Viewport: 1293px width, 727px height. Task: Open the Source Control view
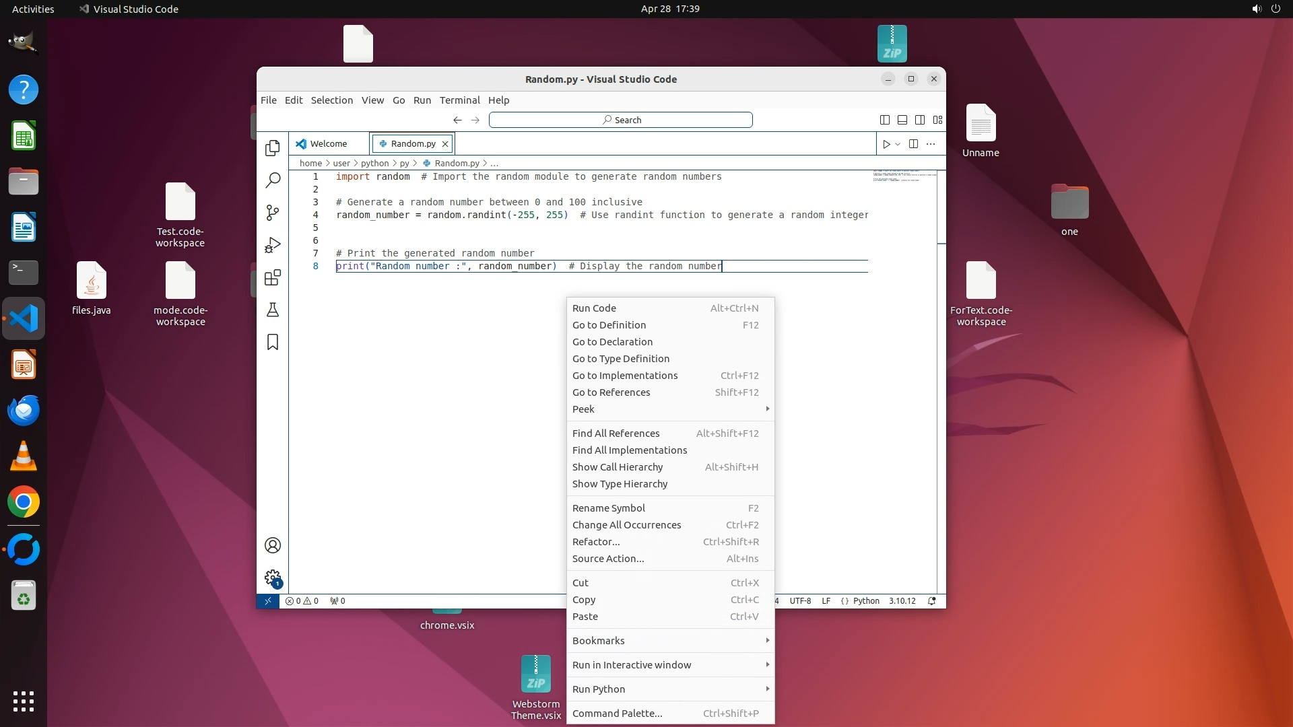(x=272, y=213)
